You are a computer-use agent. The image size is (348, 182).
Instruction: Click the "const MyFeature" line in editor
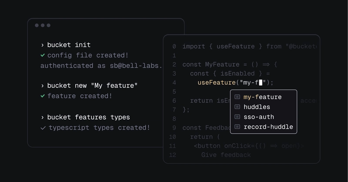230,65
